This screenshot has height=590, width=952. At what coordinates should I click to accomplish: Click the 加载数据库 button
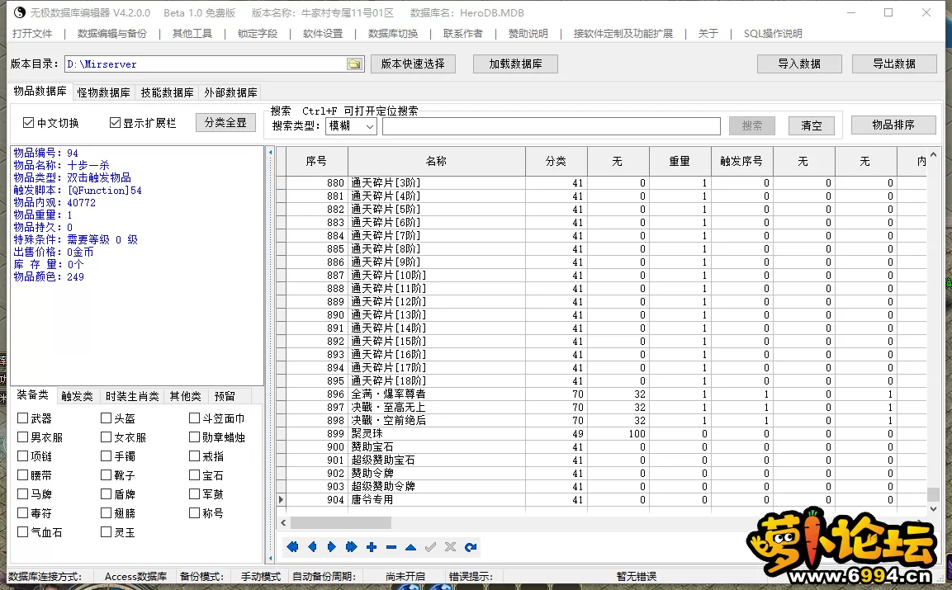click(515, 64)
